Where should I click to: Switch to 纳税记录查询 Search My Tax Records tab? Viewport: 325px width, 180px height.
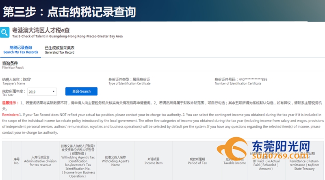click(20, 50)
